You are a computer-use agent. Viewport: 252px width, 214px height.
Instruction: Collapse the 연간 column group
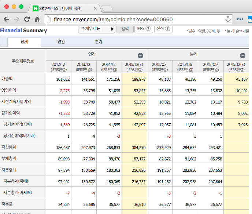coord(140,55)
